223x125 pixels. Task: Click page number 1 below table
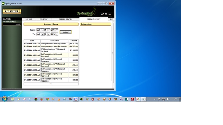tap(51, 84)
